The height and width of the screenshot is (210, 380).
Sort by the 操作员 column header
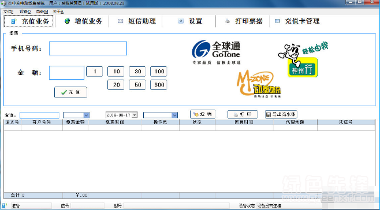[161, 122]
